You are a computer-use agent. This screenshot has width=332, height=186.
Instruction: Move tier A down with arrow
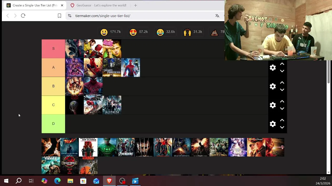[282, 71]
